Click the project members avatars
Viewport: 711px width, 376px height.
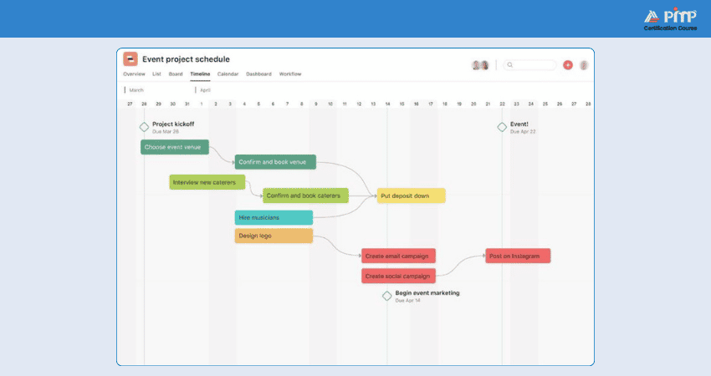click(480, 65)
